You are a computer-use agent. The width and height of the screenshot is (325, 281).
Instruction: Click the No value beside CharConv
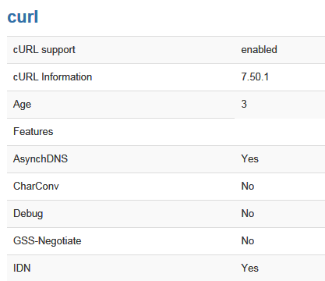[x=248, y=186]
